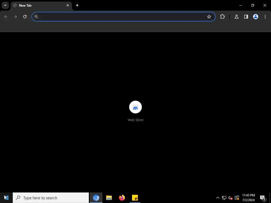
Task: Toggle the browser side panel
Action: (x=246, y=17)
